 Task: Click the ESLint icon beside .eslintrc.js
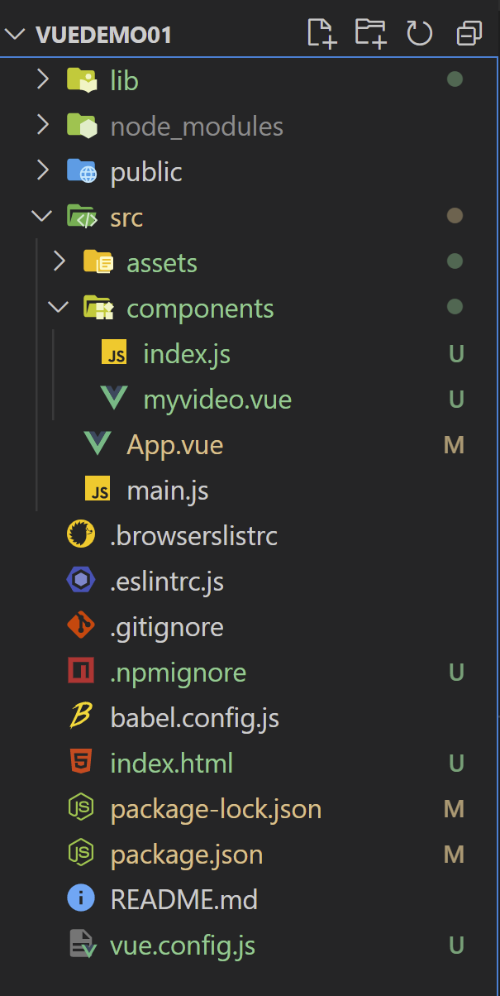pyautogui.click(x=81, y=581)
